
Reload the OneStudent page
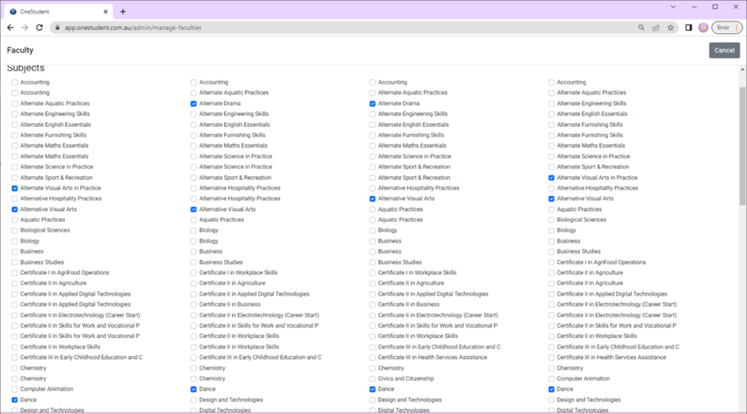(40, 28)
